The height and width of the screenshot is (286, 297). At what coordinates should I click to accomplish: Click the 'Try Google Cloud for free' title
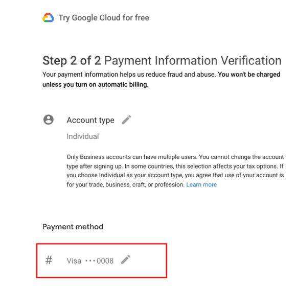pos(104,17)
